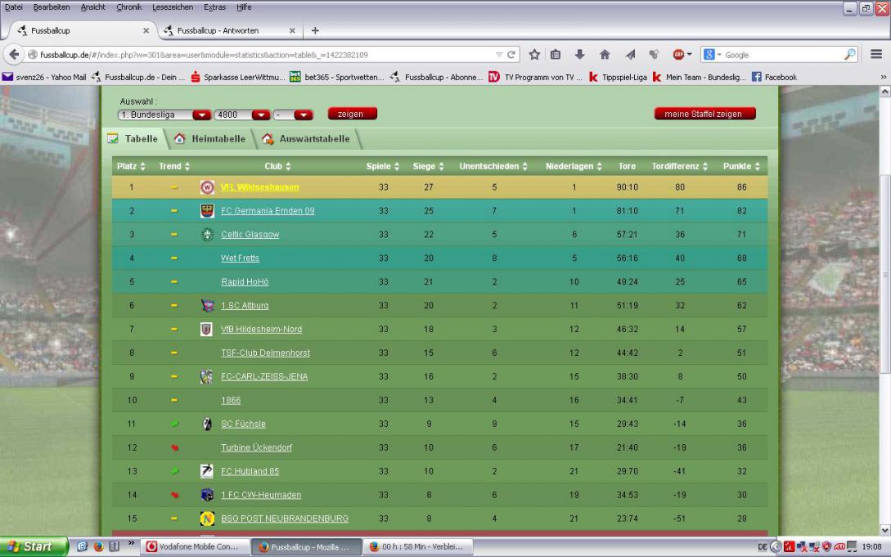Open the search engine selector dropdown
This screenshot has width=891, height=557.
pos(712,55)
